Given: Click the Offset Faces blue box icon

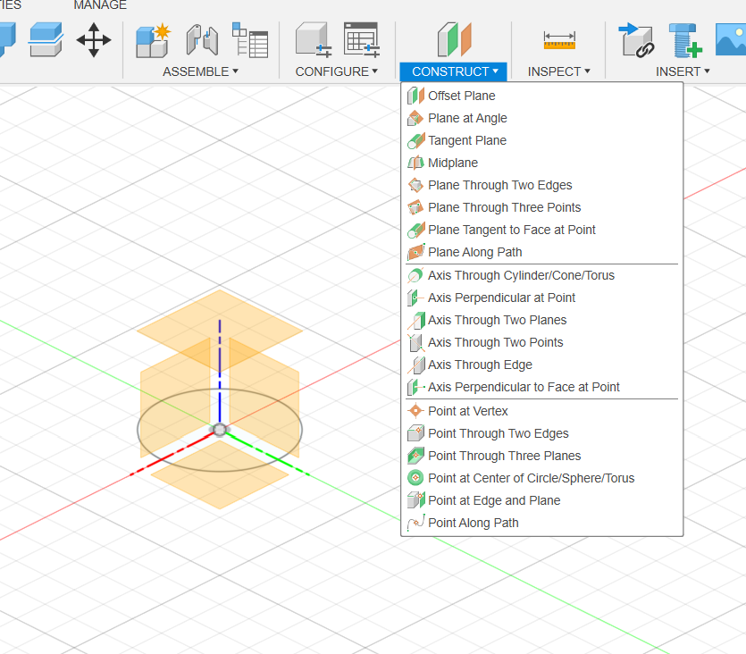Looking at the screenshot, I should [46, 40].
